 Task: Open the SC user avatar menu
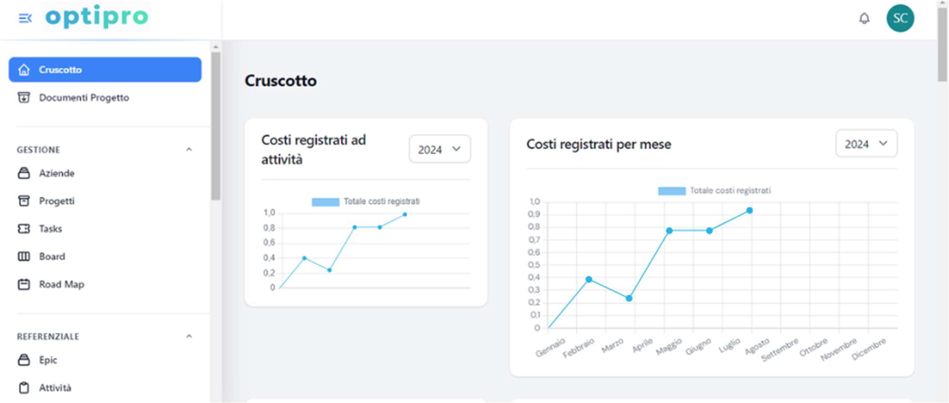(x=900, y=18)
